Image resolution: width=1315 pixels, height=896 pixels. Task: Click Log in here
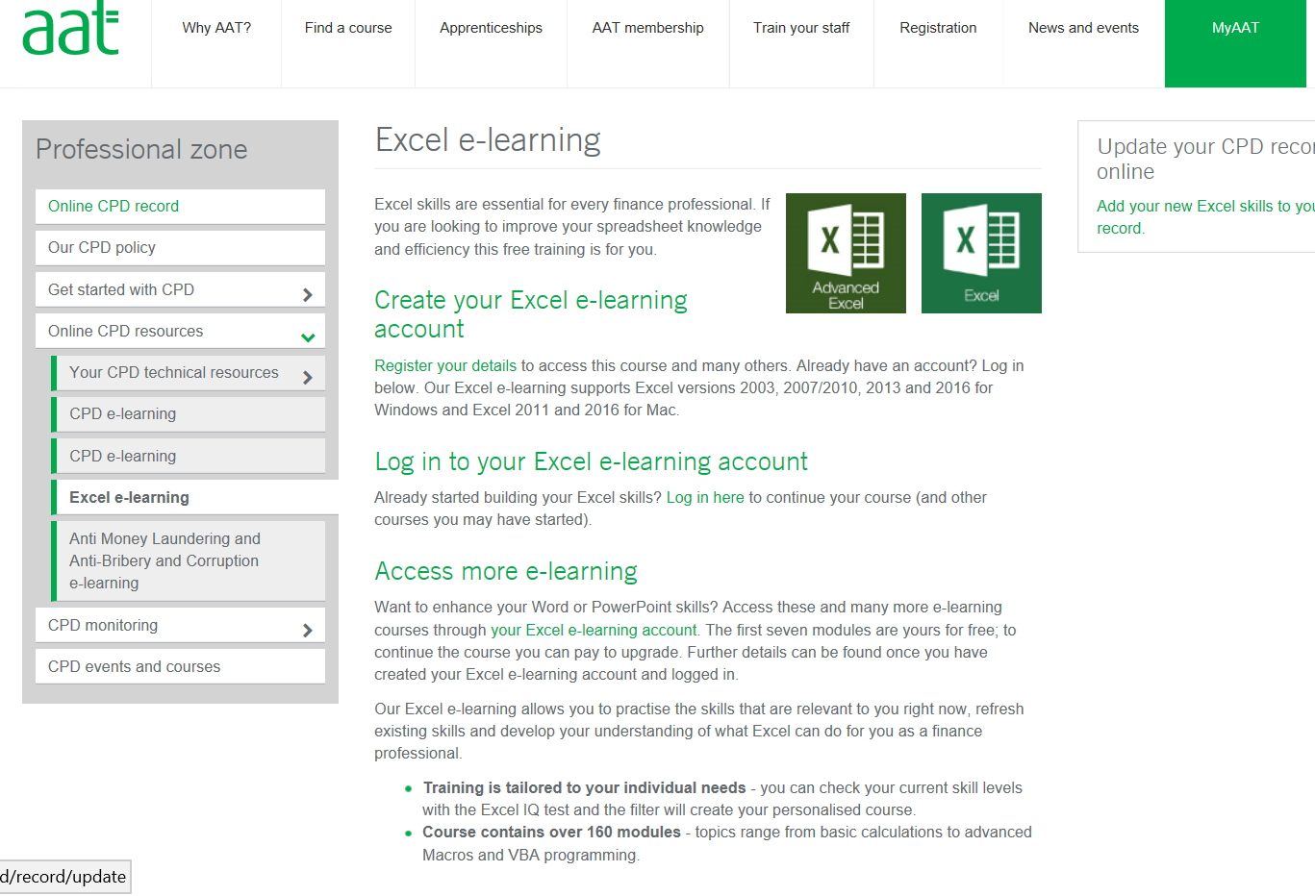(705, 497)
